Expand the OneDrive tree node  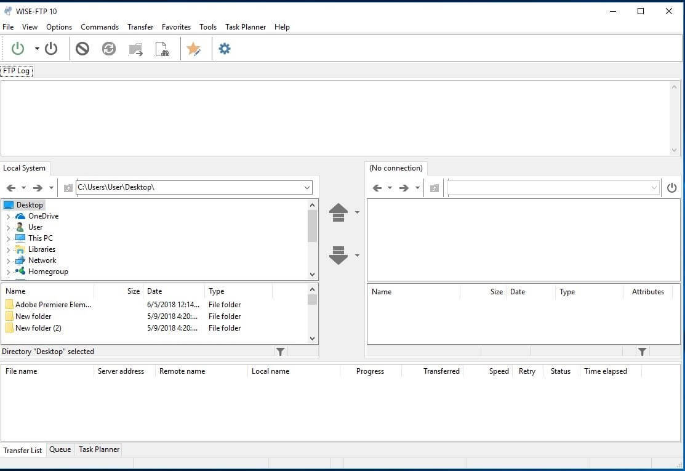click(x=8, y=217)
